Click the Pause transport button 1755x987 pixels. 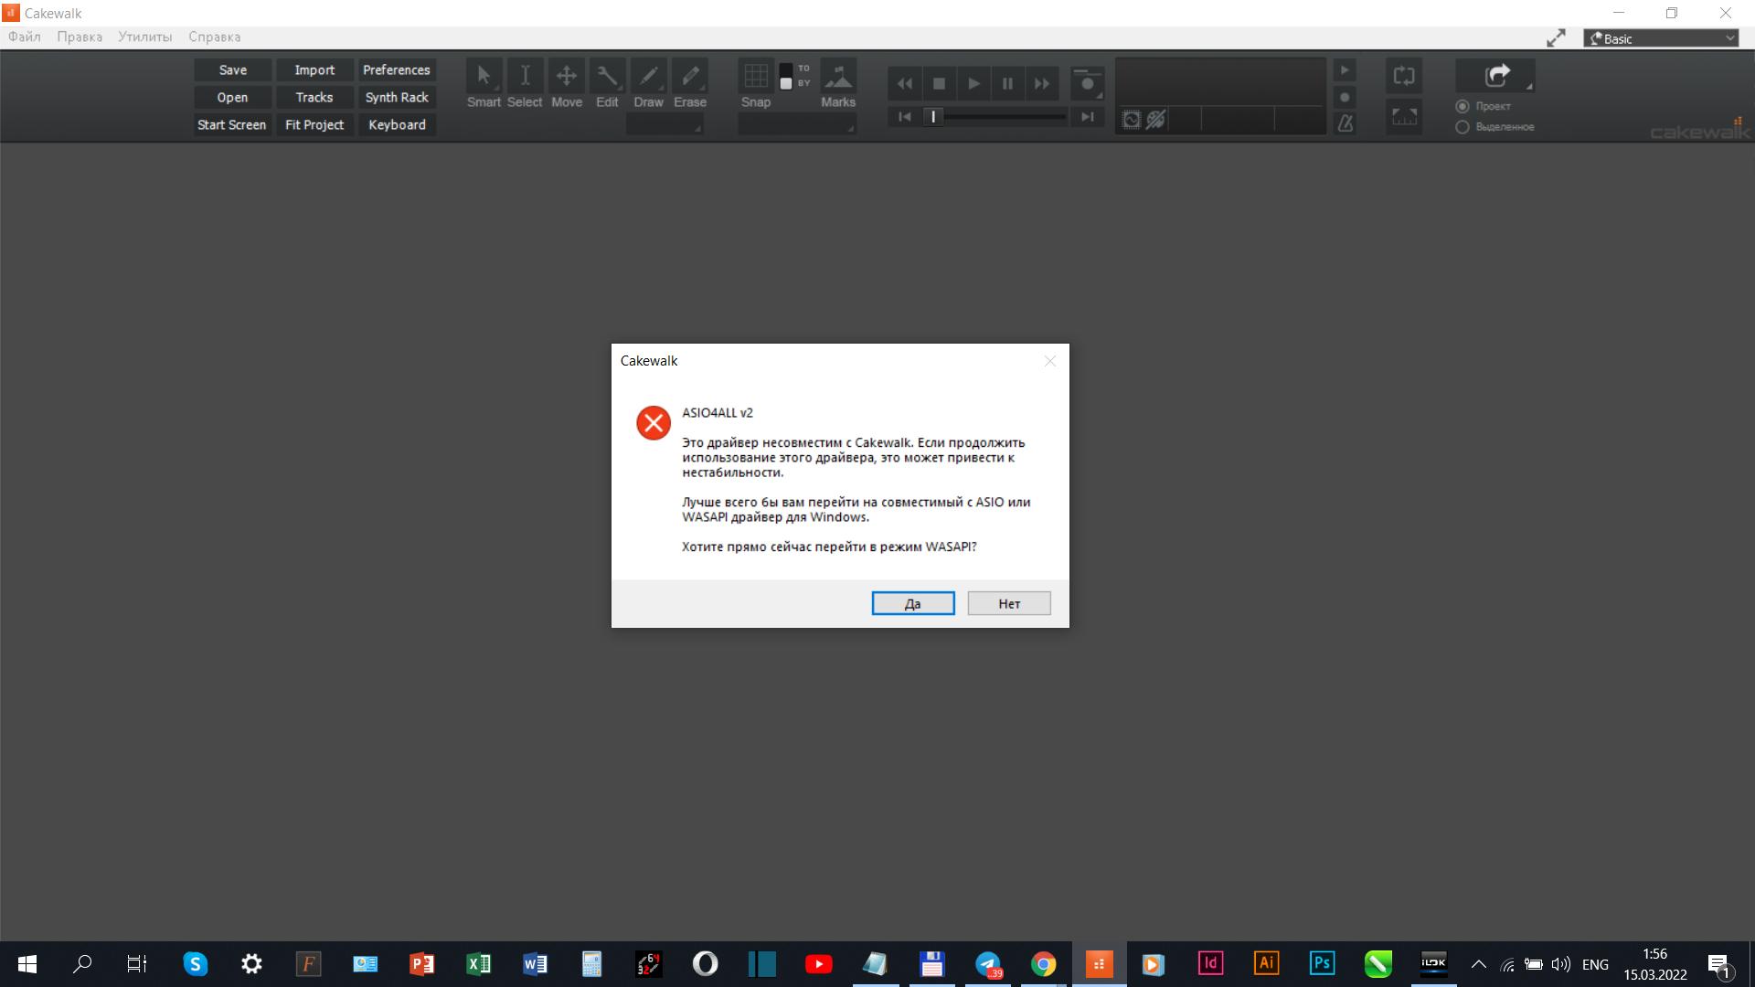pyautogui.click(x=1007, y=84)
